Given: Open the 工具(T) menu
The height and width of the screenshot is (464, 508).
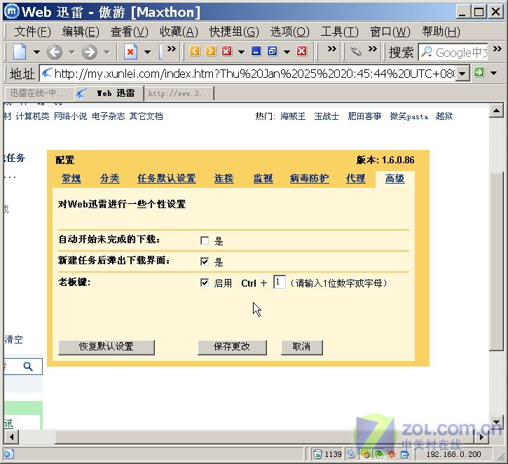Looking at the screenshot, I should pyautogui.click(x=340, y=32).
